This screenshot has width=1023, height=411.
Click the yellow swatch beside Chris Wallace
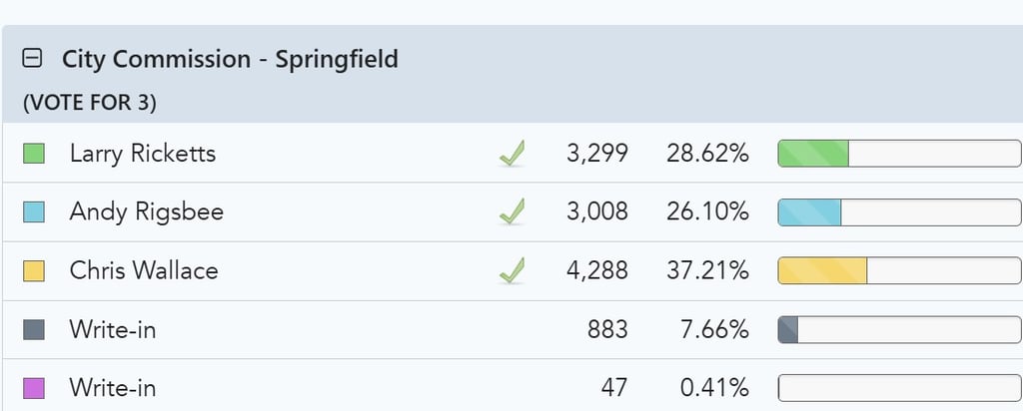click(34, 270)
